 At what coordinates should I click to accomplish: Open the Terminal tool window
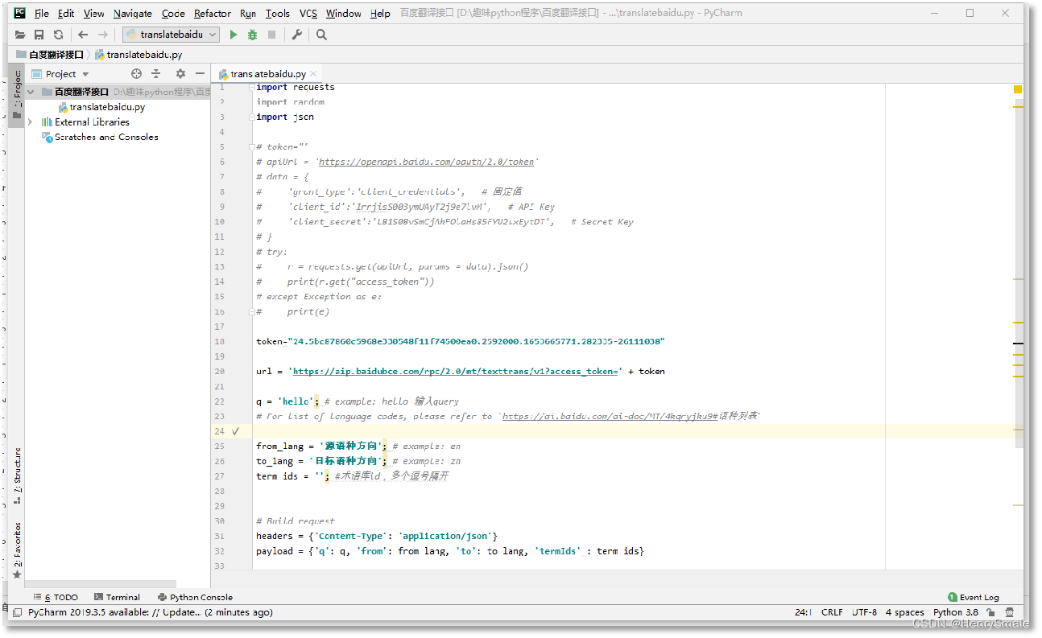point(117,597)
